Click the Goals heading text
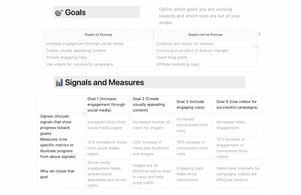The image size is (301, 195). pyautogui.click(x=75, y=12)
